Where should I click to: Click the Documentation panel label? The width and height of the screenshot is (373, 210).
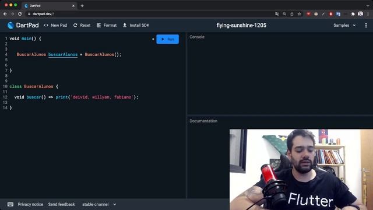[203, 121]
